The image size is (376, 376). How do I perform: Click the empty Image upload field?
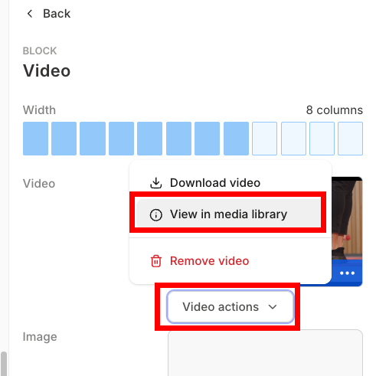(265, 352)
